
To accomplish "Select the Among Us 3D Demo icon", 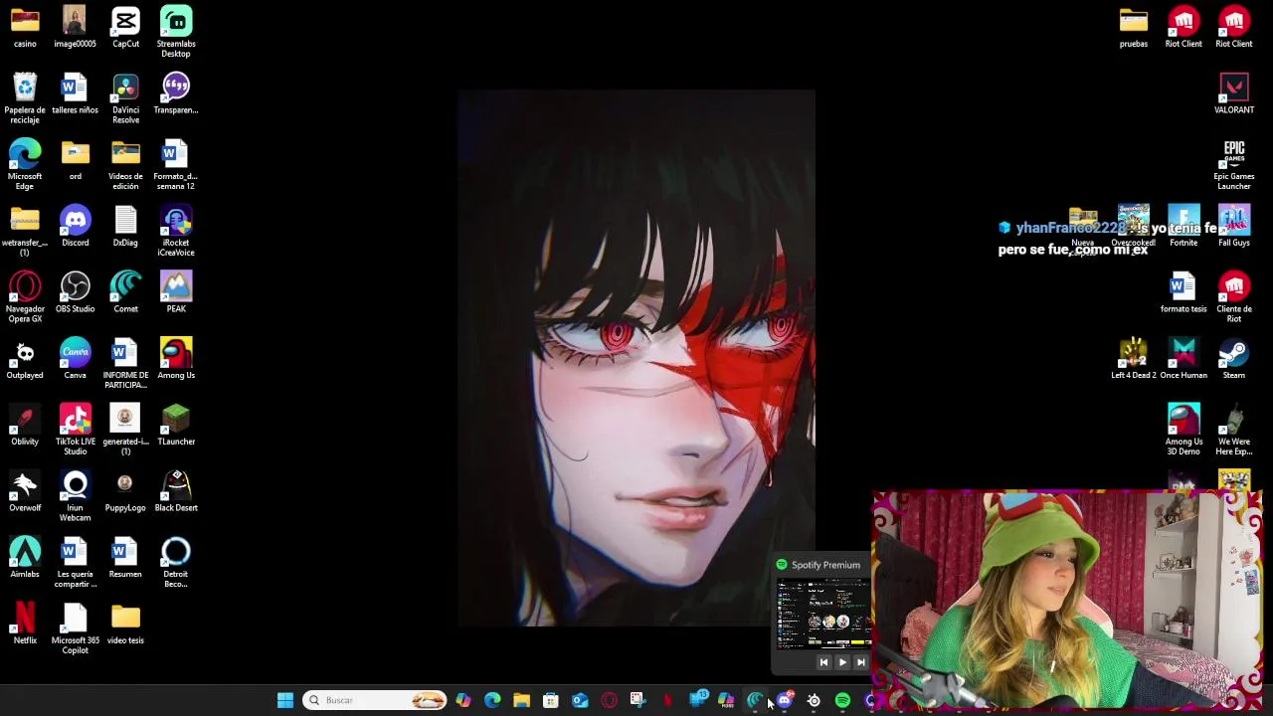I will 1183,430.
